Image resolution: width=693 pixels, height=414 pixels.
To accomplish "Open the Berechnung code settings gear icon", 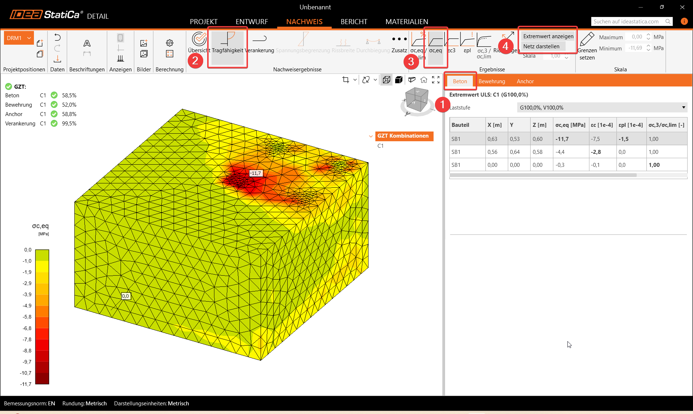I will (x=170, y=43).
